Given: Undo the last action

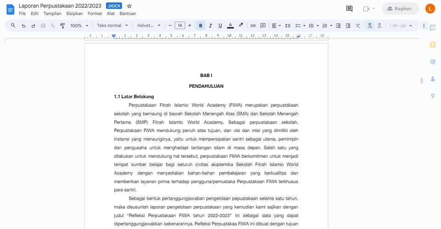Looking at the screenshot, I should [x=23, y=26].
